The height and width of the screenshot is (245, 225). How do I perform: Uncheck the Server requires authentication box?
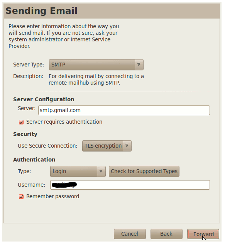point(21,122)
